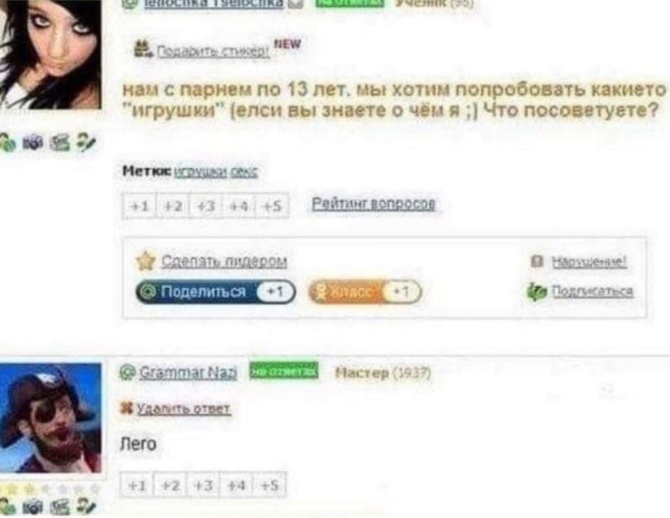
Task: Rate the question +5
Action: tap(272, 206)
